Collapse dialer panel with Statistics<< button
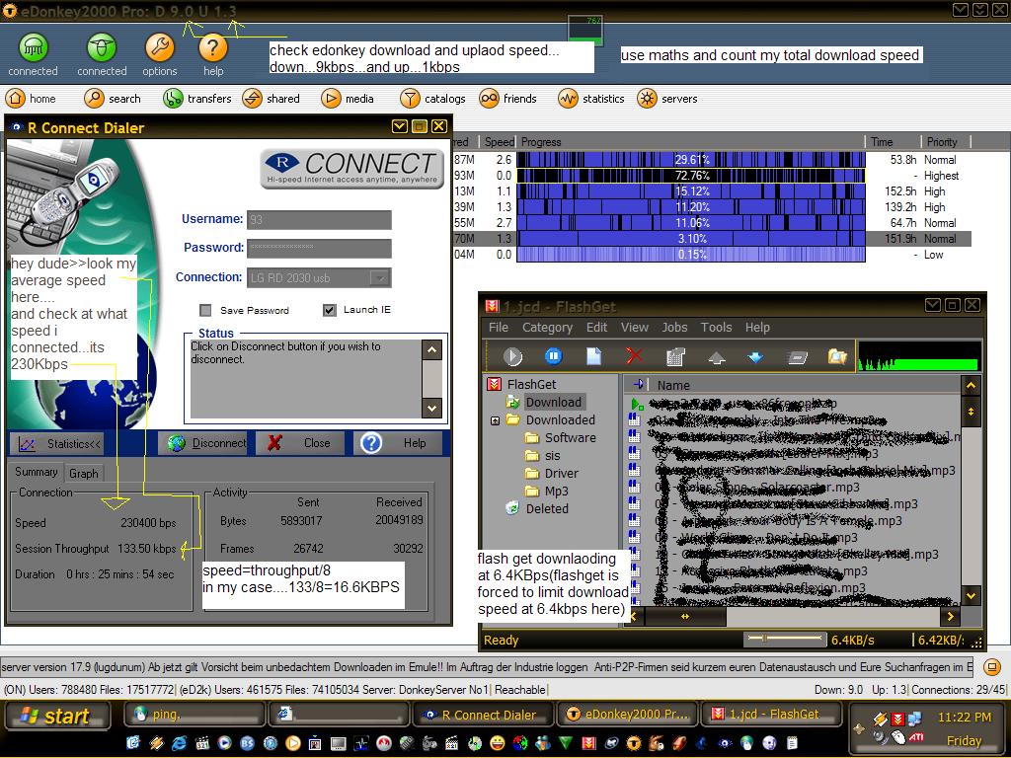Screen dimensions: 1011x758 (56, 443)
